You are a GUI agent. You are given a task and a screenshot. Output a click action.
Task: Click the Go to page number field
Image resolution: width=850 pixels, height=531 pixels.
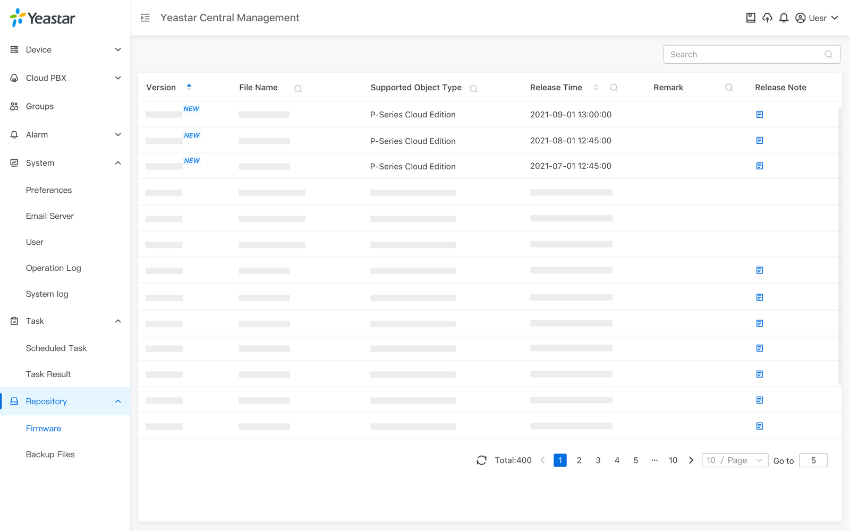click(x=813, y=460)
